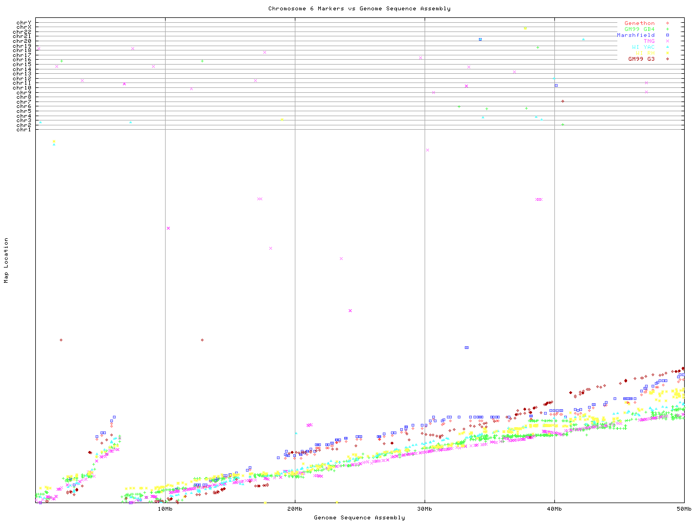Click the Genome Sequence Assembly x-axis title
695x521 pixels.
click(359, 518)
